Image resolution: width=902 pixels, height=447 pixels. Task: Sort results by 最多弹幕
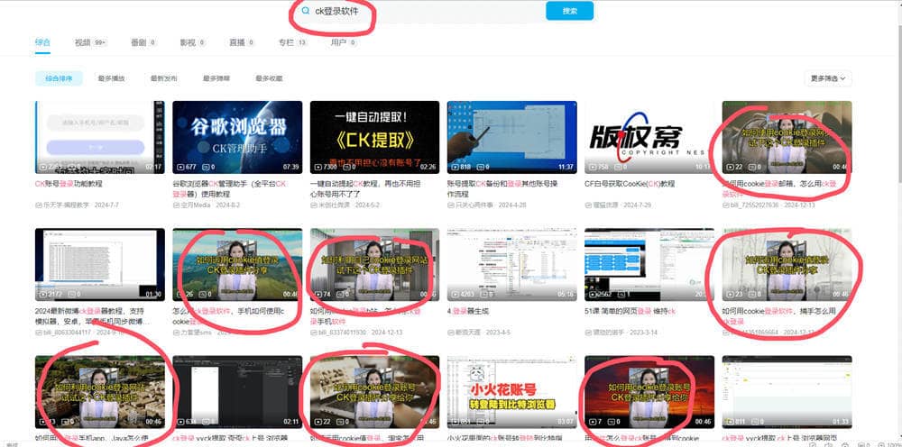(216, 78)
